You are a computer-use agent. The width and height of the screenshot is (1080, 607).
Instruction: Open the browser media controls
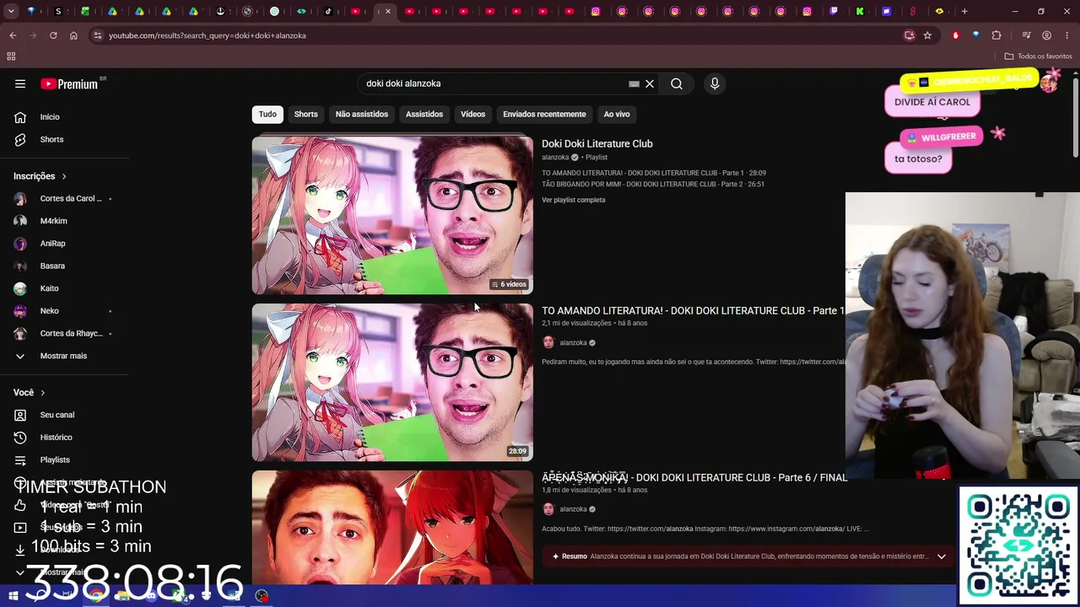1026,35
